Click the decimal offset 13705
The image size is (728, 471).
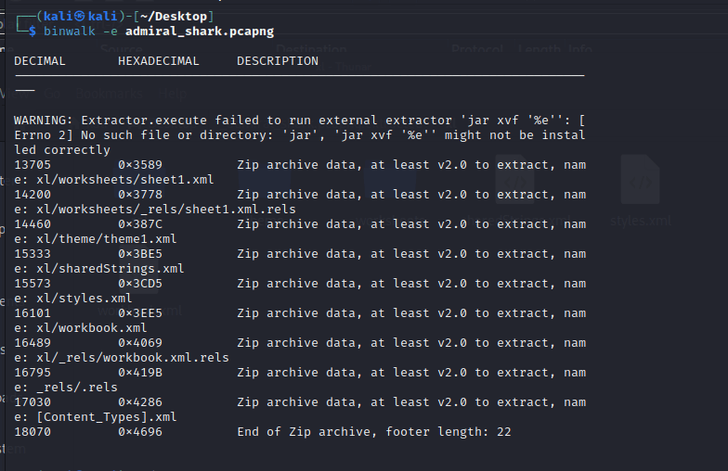click(32, 165)
